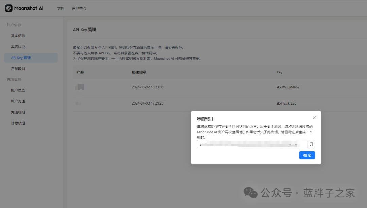The height and width of the screenshot is (208, 367).
Task: Confirm with the 确定 button
Action: coord(307,155)
